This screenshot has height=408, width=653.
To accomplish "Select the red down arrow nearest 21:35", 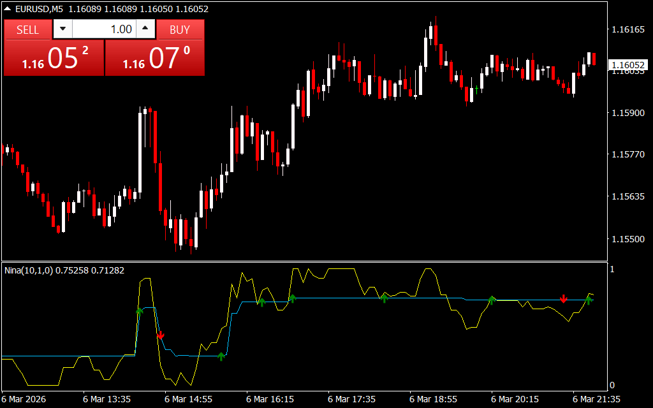I will pyautogui.click(x=564, y=298).
